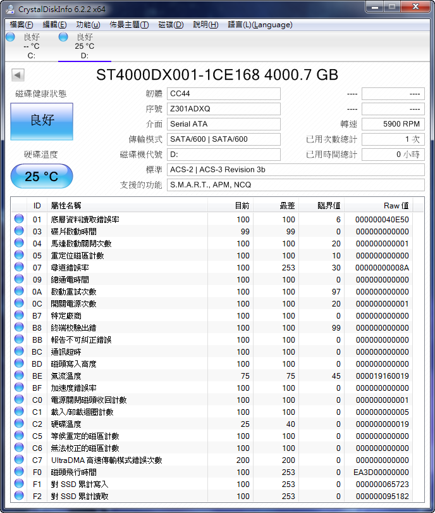435x513 pixels.
Task: Click status icon for attribute 01 底層資料讀取錯誤率
Action: [19, 218]
